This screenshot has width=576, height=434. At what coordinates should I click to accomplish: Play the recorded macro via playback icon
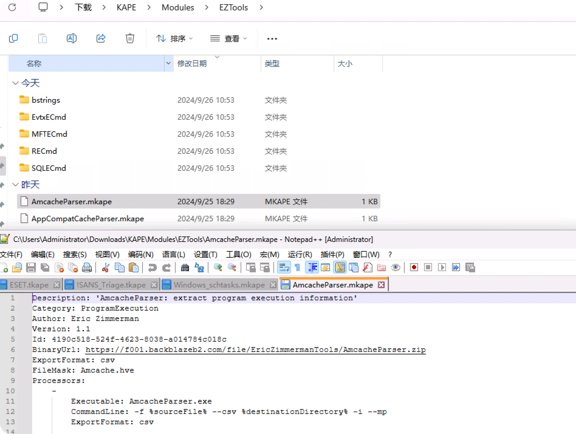441,267
